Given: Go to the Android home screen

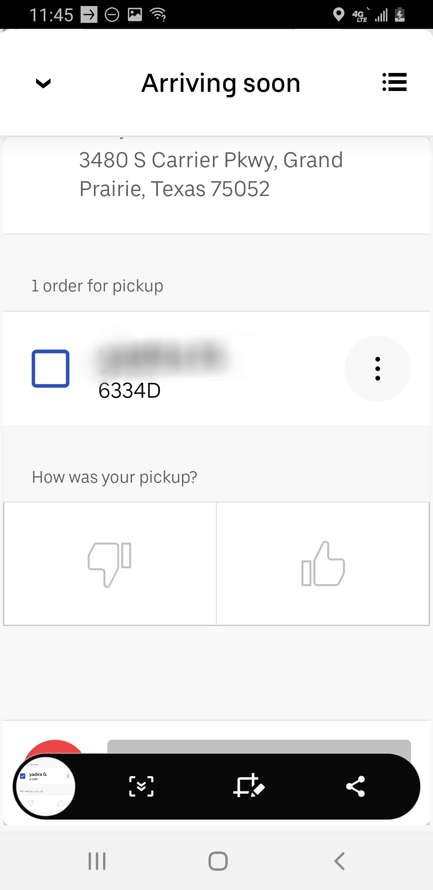Looking at the screenshot, I should click(218, 861).
